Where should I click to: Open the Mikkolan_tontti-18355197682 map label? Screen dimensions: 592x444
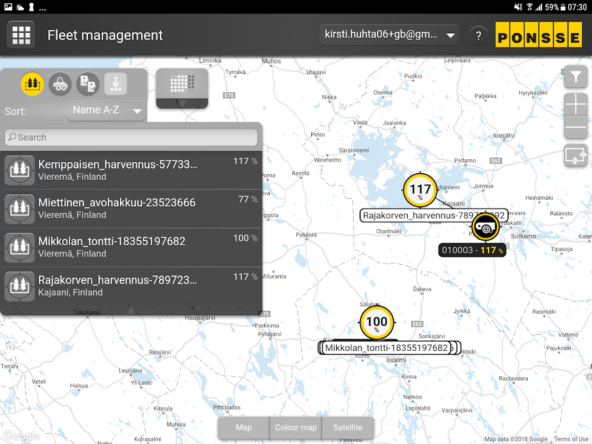click(x=387, y=348)
